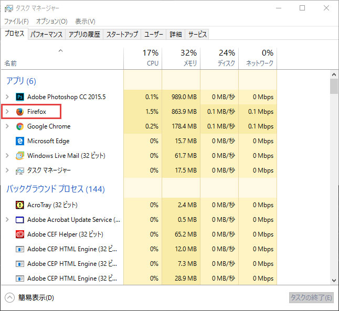Click Photoshop CPU value 0.1%
Viewport: 339px width, 311px height.
pyautogui.click(x=152, y=97)
